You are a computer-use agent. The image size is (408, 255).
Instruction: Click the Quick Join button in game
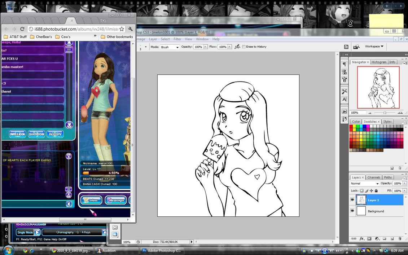[36, 134]
